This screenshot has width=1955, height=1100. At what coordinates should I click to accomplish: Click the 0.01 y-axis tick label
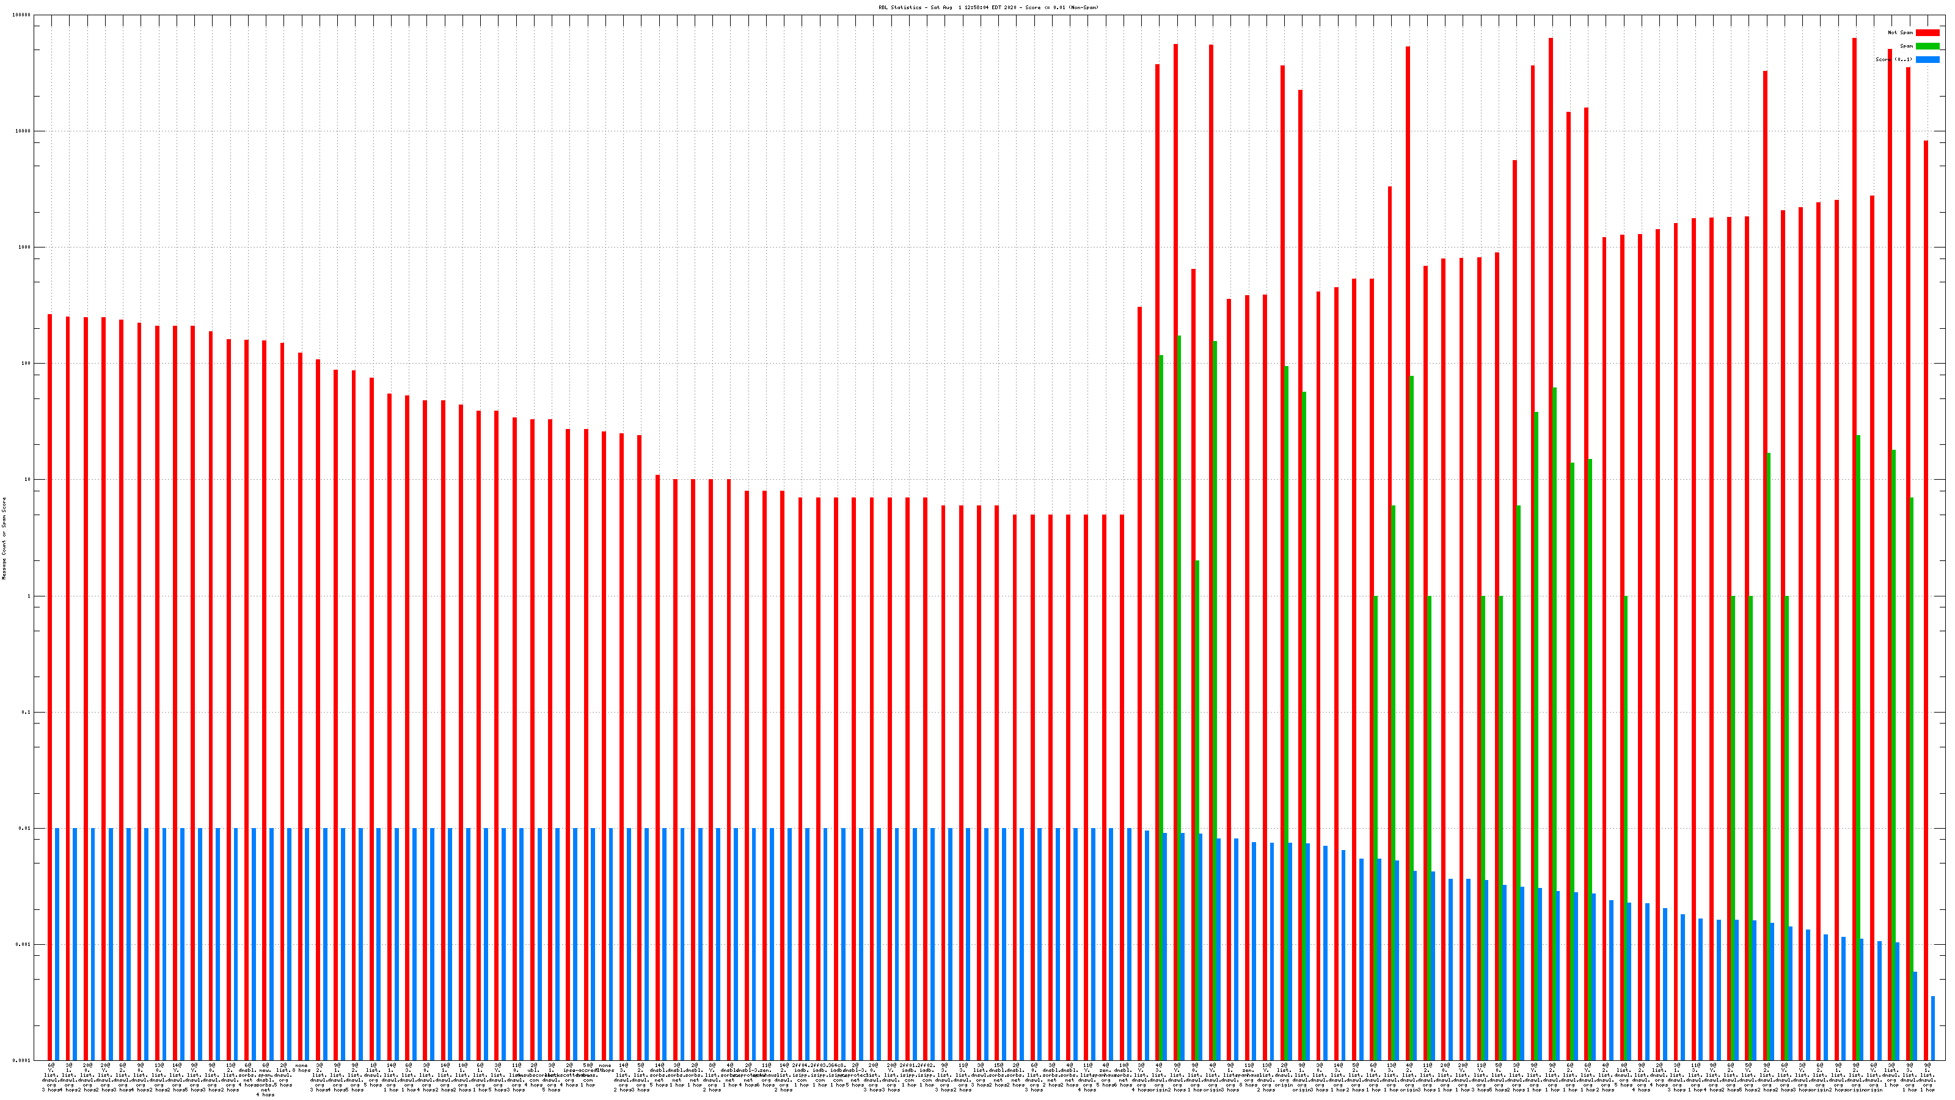coord(25,829)
